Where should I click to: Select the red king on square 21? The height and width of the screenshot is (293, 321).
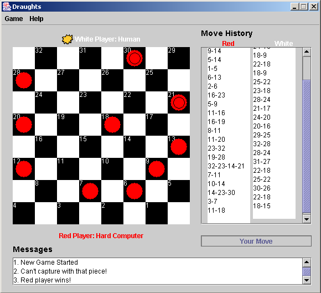[179, 102]
